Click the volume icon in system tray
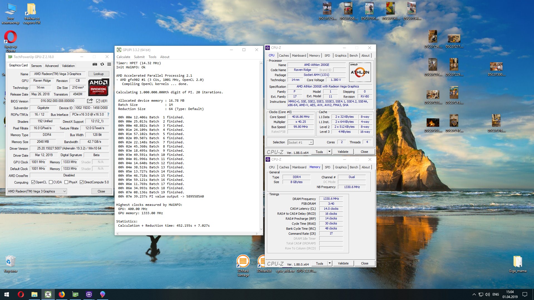Screen dimensions: 534x300 487,294
